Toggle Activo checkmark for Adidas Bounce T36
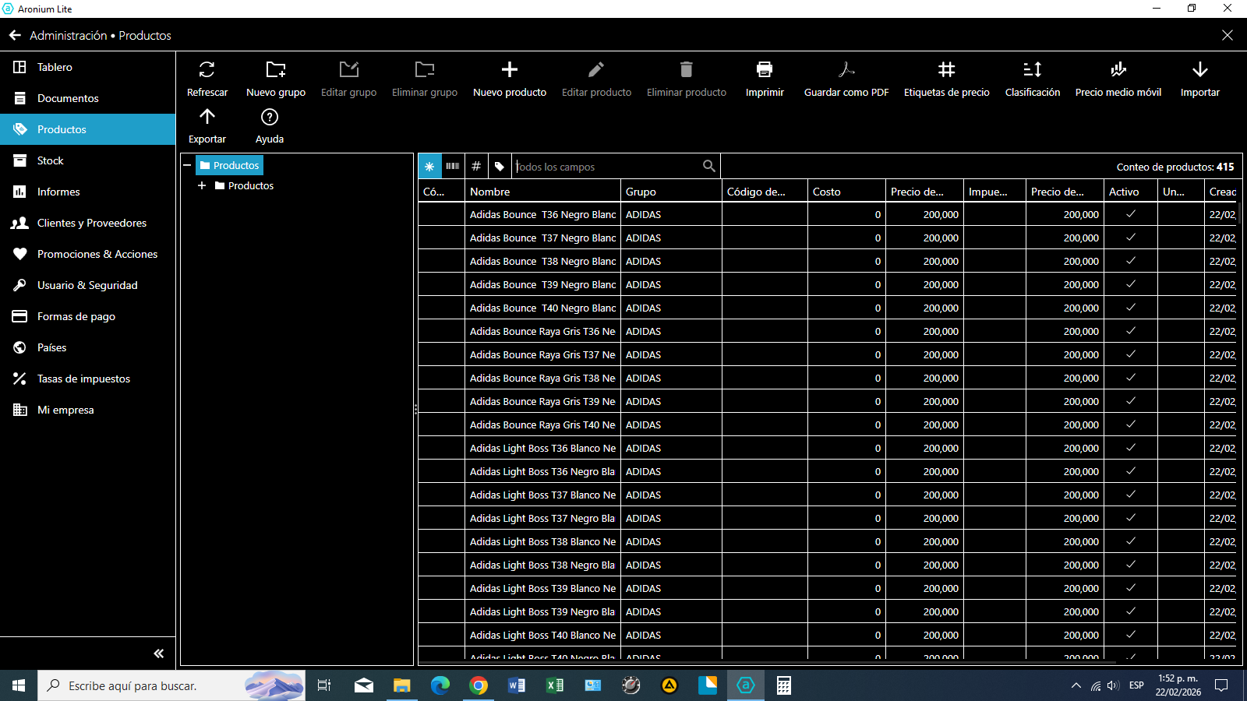1247x701 pixels. 1130,214
